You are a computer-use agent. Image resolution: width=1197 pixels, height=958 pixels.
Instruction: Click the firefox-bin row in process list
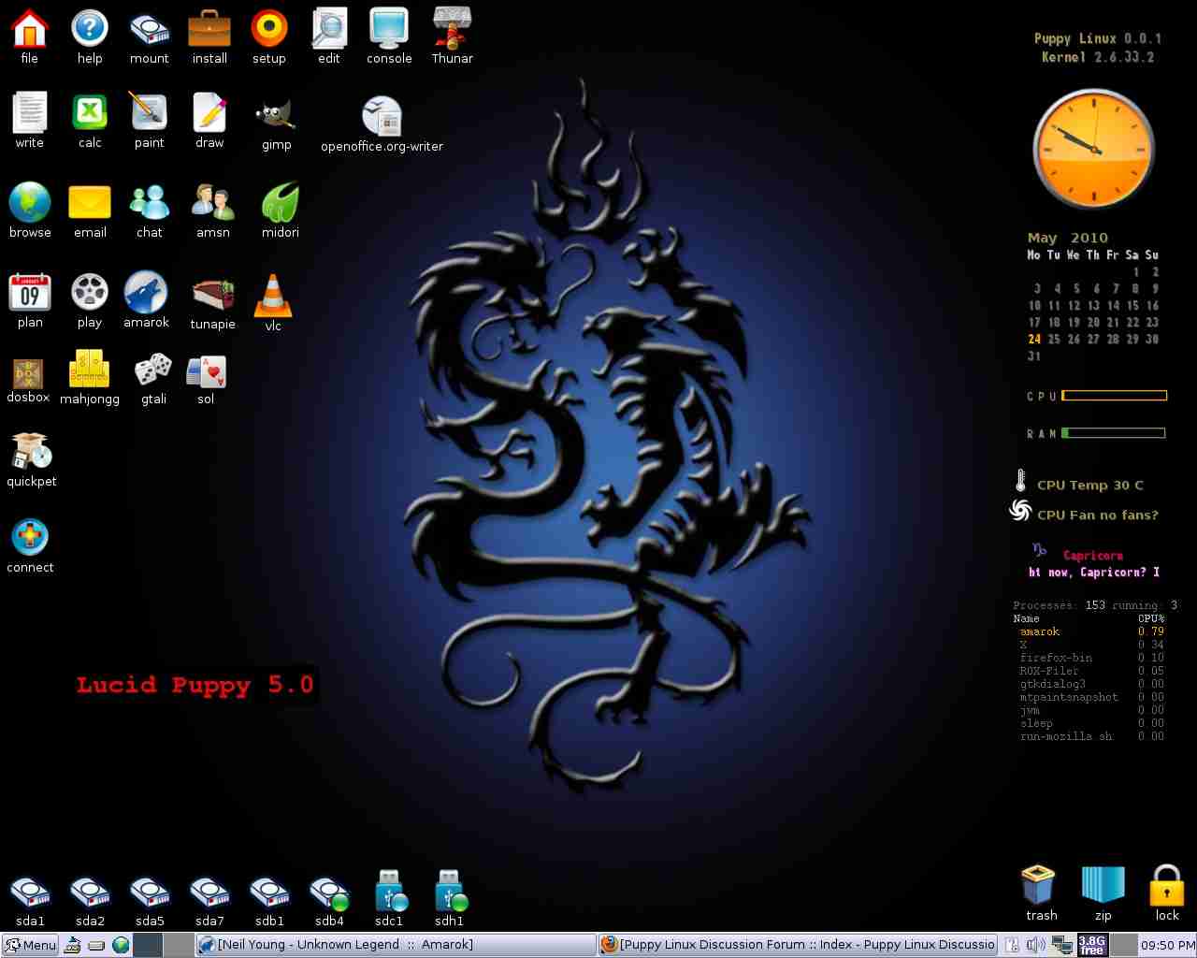[x=1090, y=658]
